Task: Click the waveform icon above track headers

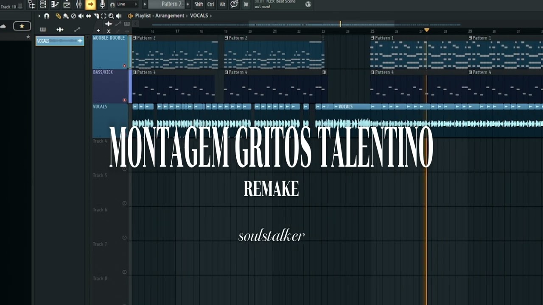Action: (109, 24)
